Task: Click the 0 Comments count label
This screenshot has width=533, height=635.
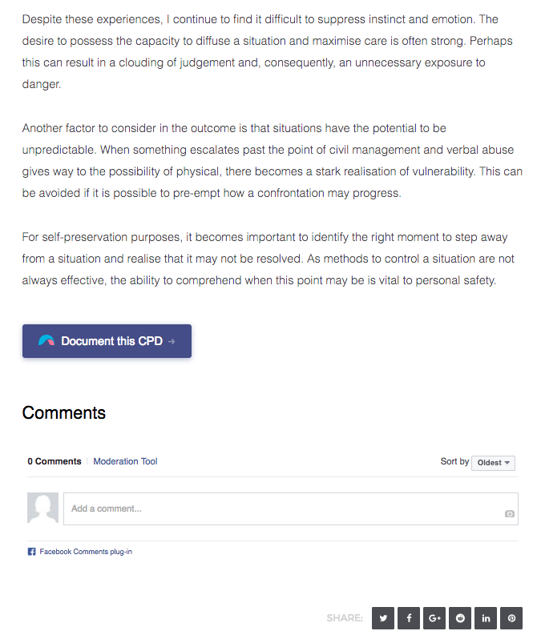Action: click(x=55, y=461)
